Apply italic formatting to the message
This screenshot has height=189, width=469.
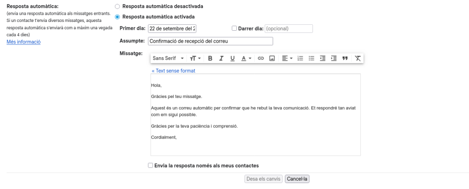(221, 59)
